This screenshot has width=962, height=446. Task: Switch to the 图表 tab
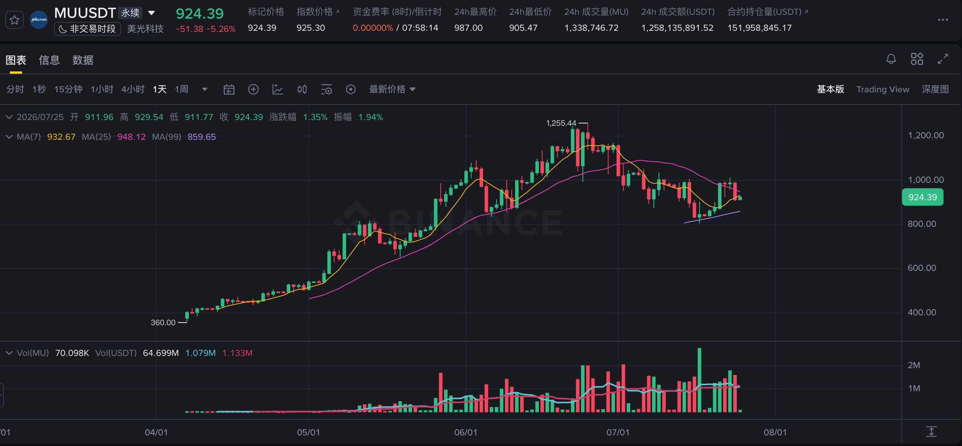[16, 60]
